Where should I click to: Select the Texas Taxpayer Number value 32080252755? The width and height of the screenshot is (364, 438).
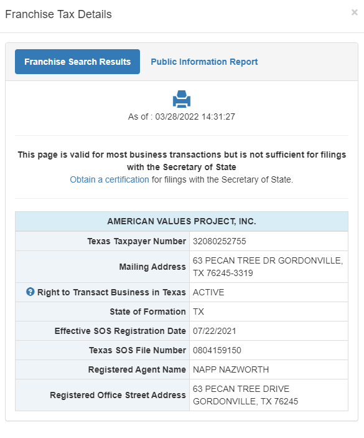tap(220, 241)
